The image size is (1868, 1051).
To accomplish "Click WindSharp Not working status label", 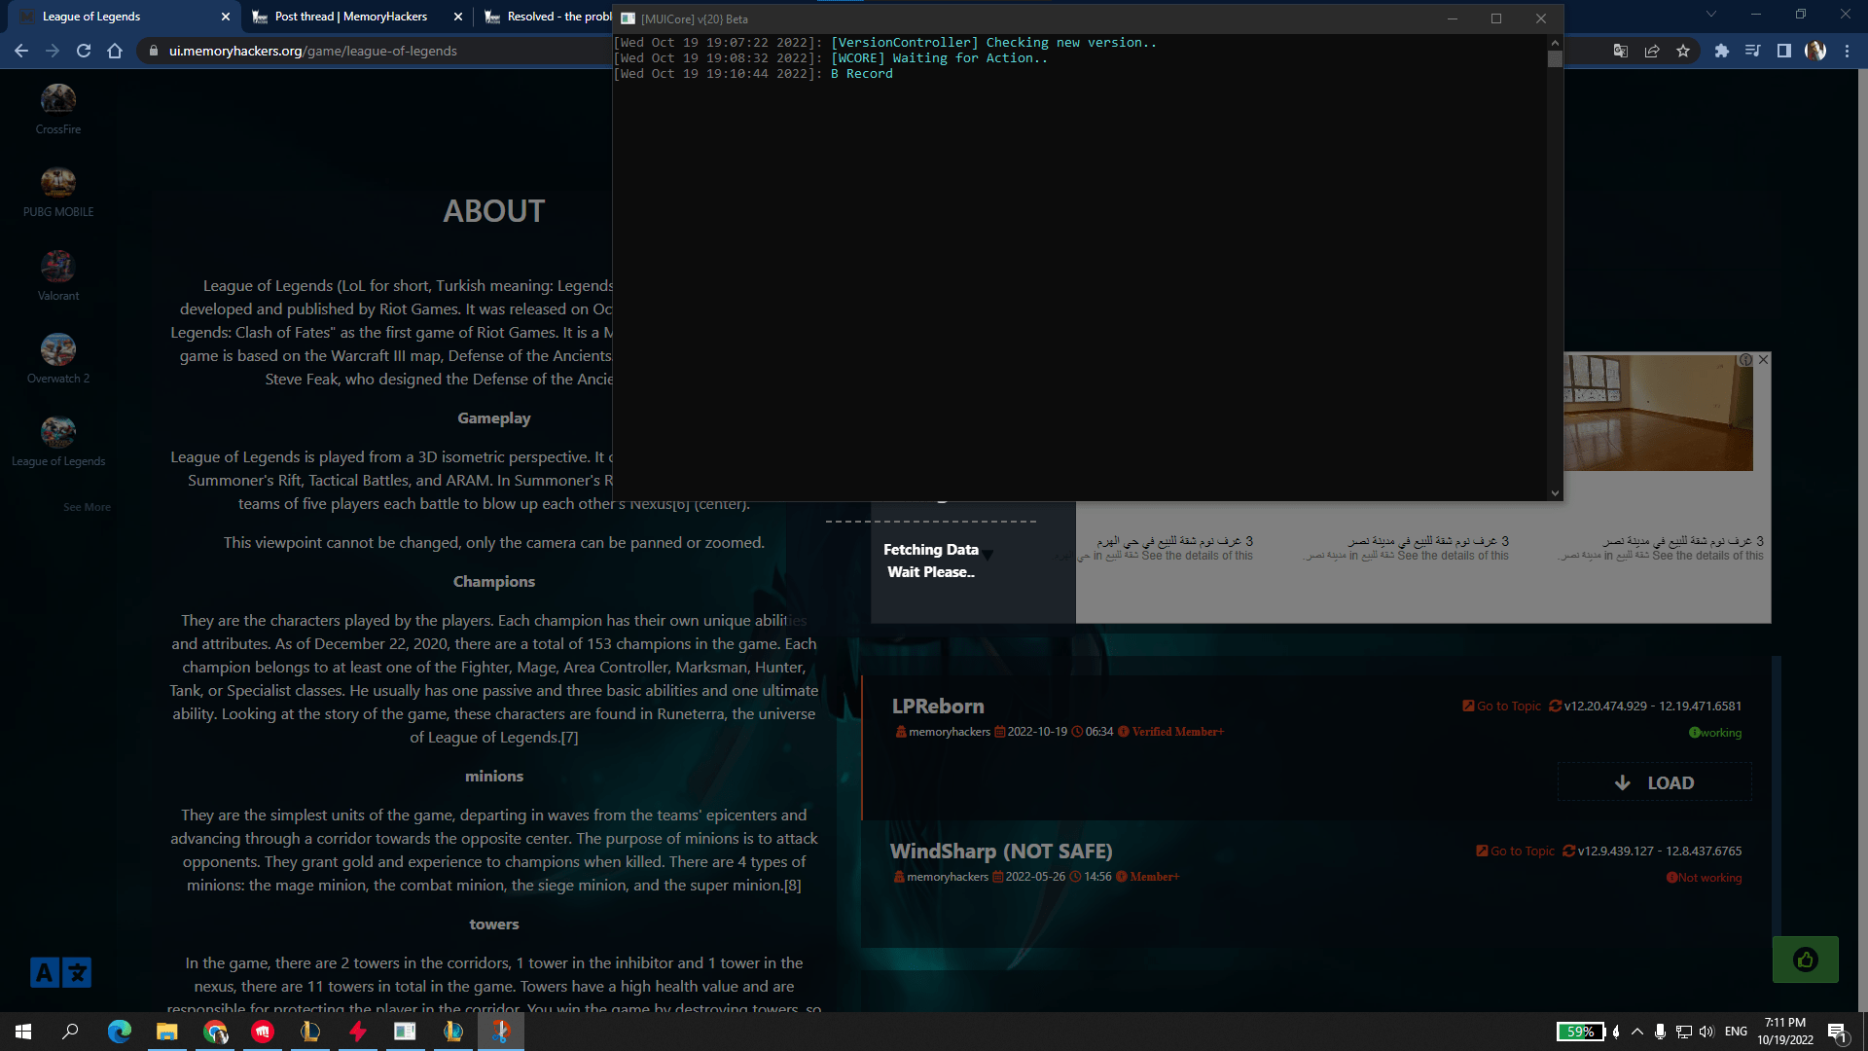I will pos(1704,878).
